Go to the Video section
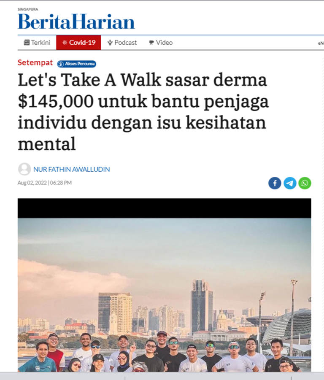 (x=161, y=43)
